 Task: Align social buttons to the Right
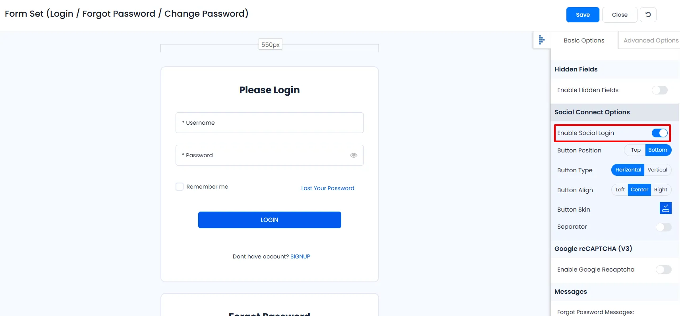click(x=661, y=190)
